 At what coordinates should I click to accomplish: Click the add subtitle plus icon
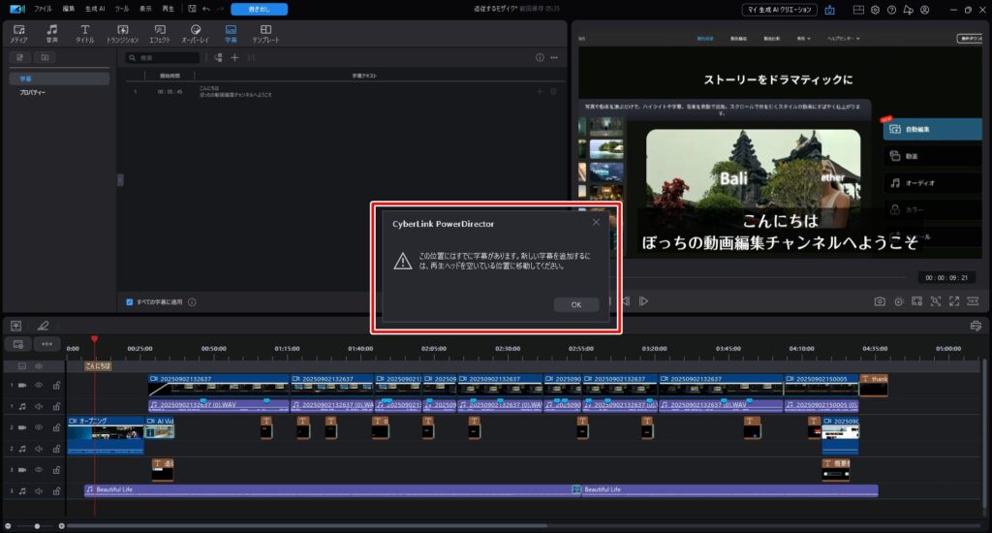(x=234, y=58)
